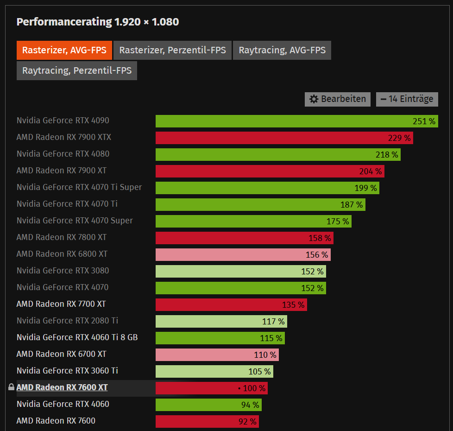Click the 115 % bar for RTX 4060 Ti 8 GB
Screen dimensions: 453x431
pos(220,338)
